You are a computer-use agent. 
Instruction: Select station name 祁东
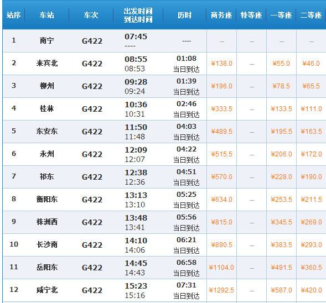[47, 176]
